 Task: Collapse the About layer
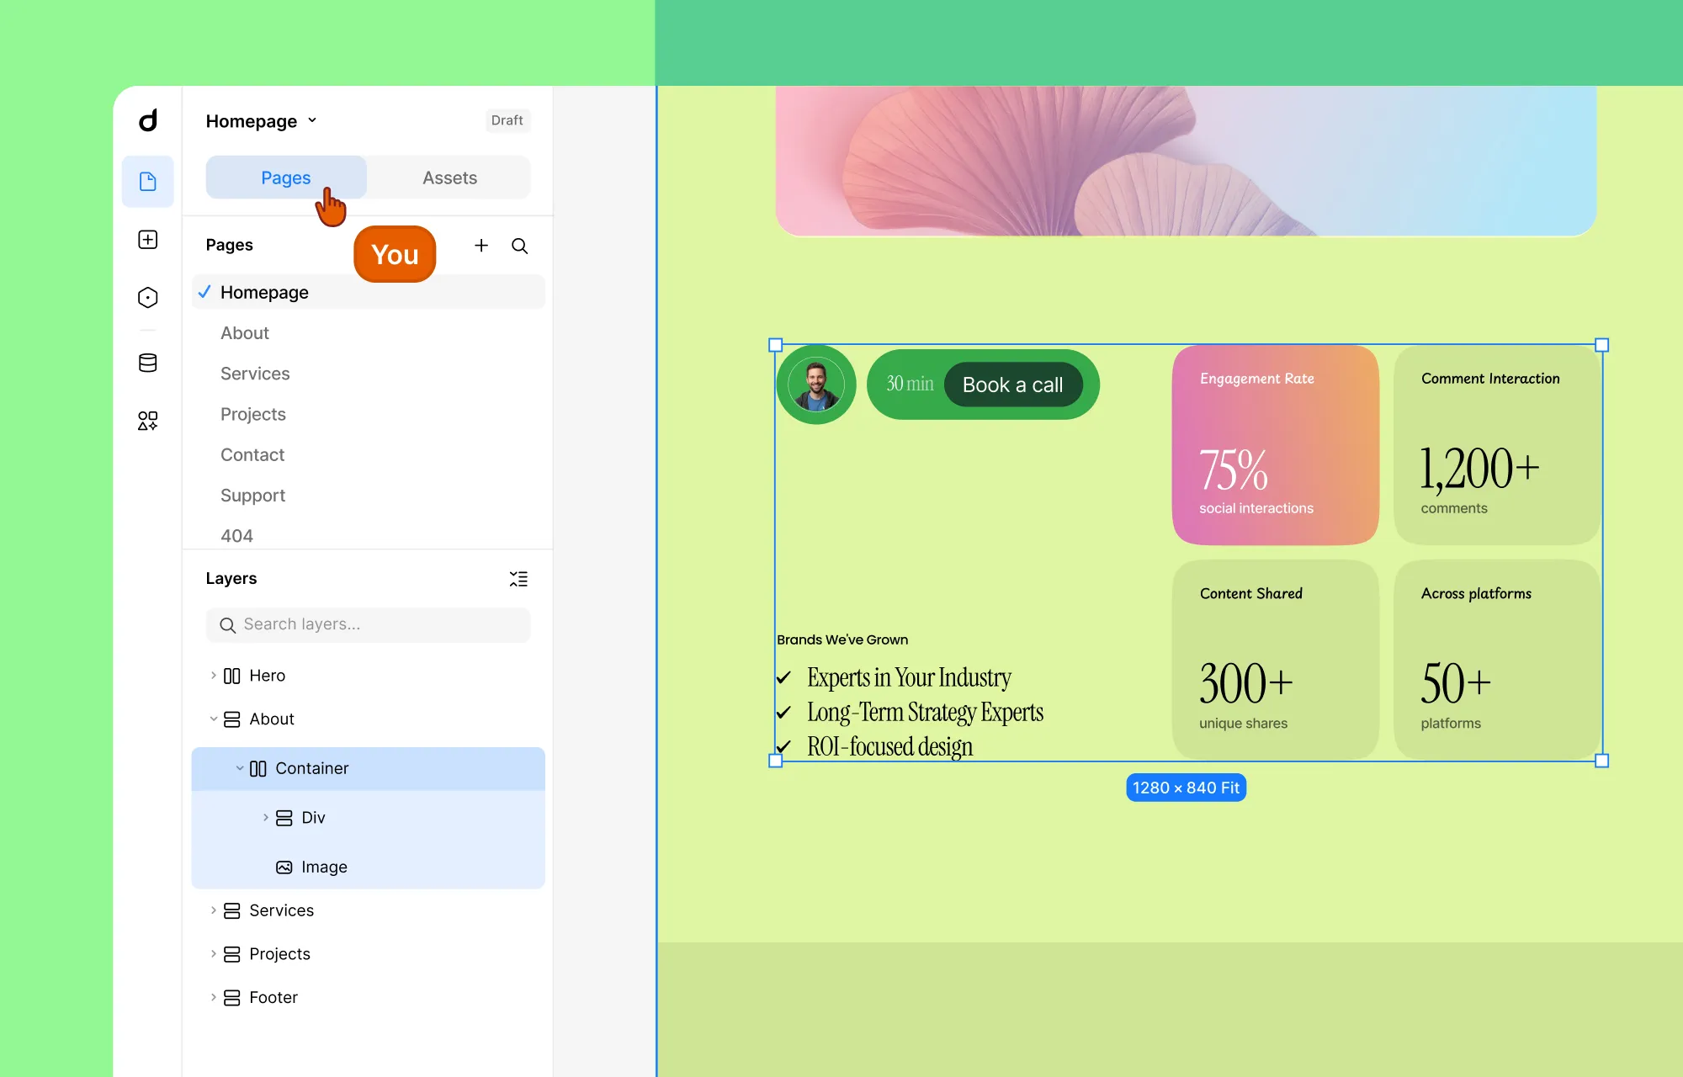[213, 719]
